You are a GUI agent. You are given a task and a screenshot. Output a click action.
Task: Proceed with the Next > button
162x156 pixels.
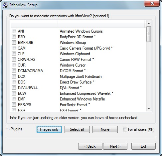[x=115, y=146]
